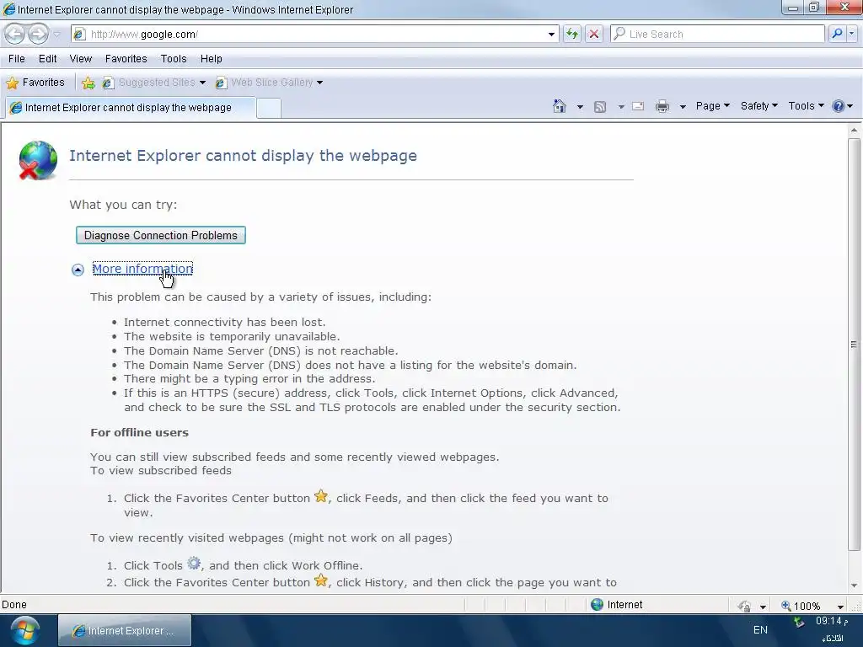This screenshot has width=863, height=647.
Task: Expand the Home button dropdown arrow
Action: [x=580, y=107]
